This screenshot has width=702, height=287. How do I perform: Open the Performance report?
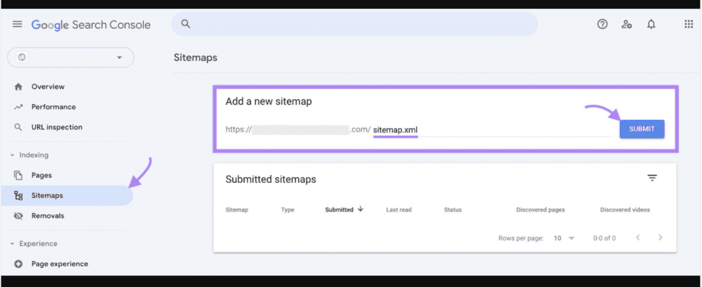coord(53,107)
